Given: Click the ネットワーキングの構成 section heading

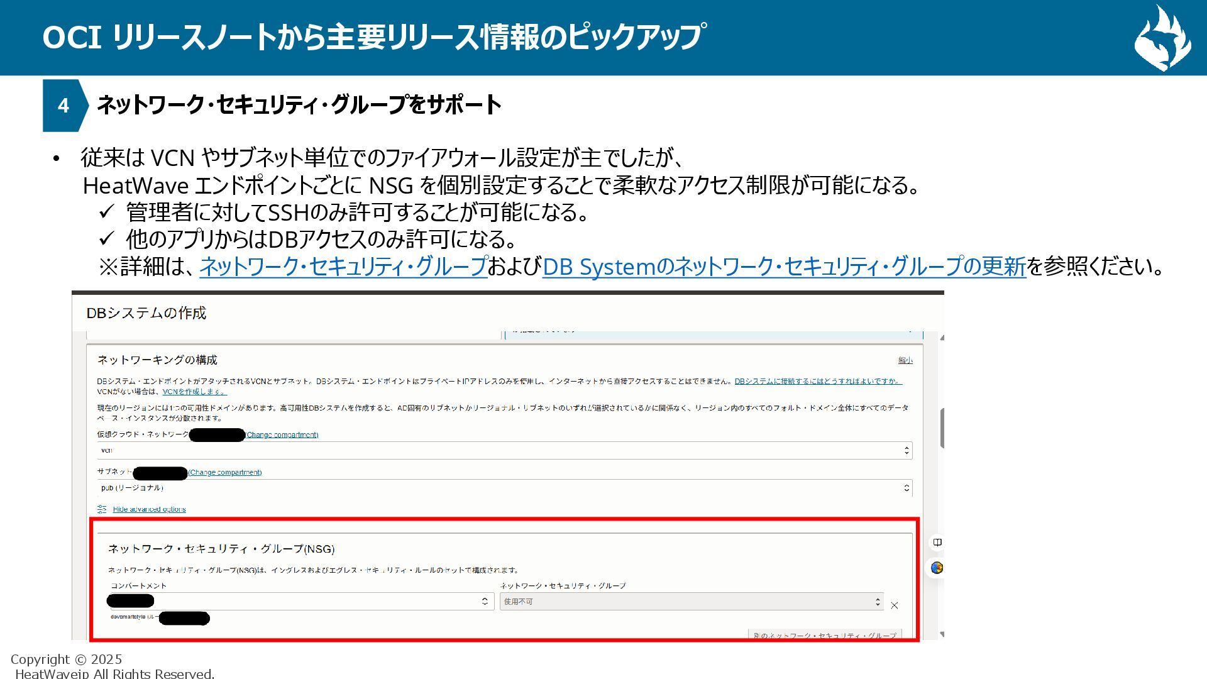Looking at the screenshot, I should pos(157,360).
